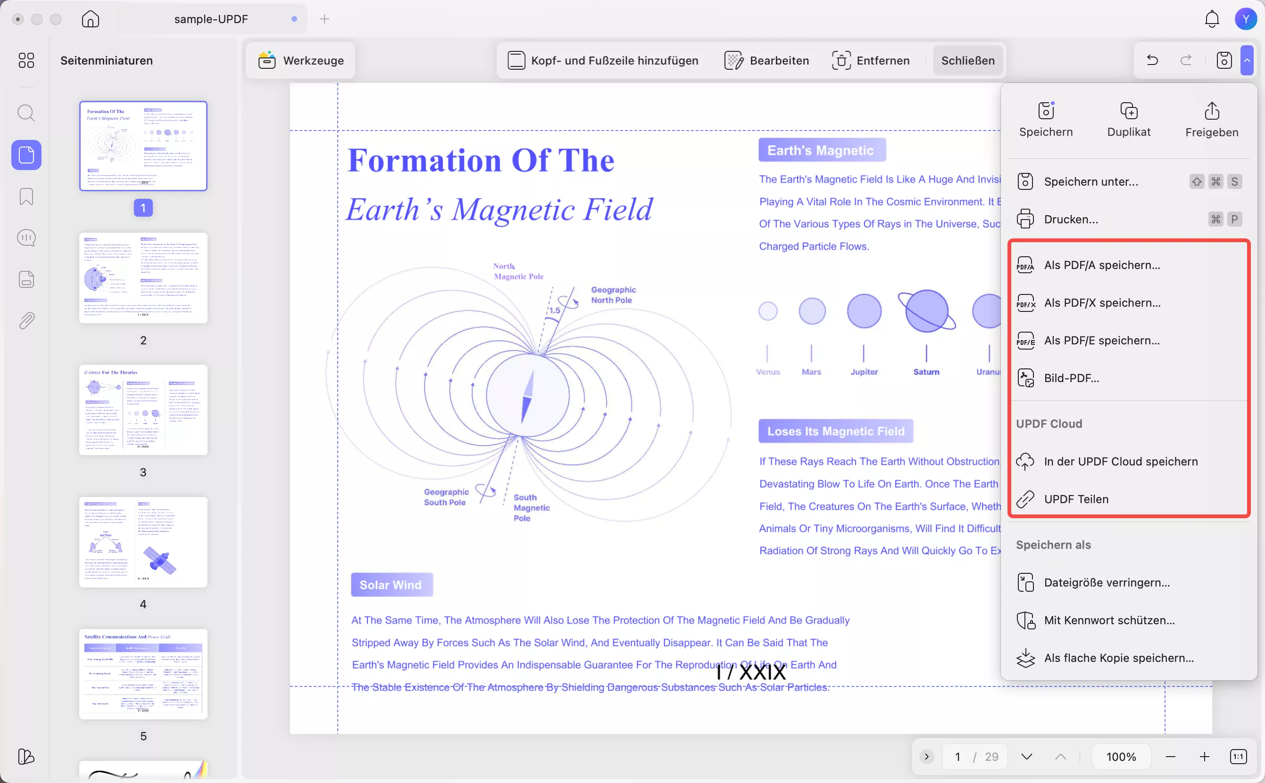Viewport: 1265px width, 783px height.
Task: Click Kopf- und Fußzeile hinzufügen
Action: point(603,61)
